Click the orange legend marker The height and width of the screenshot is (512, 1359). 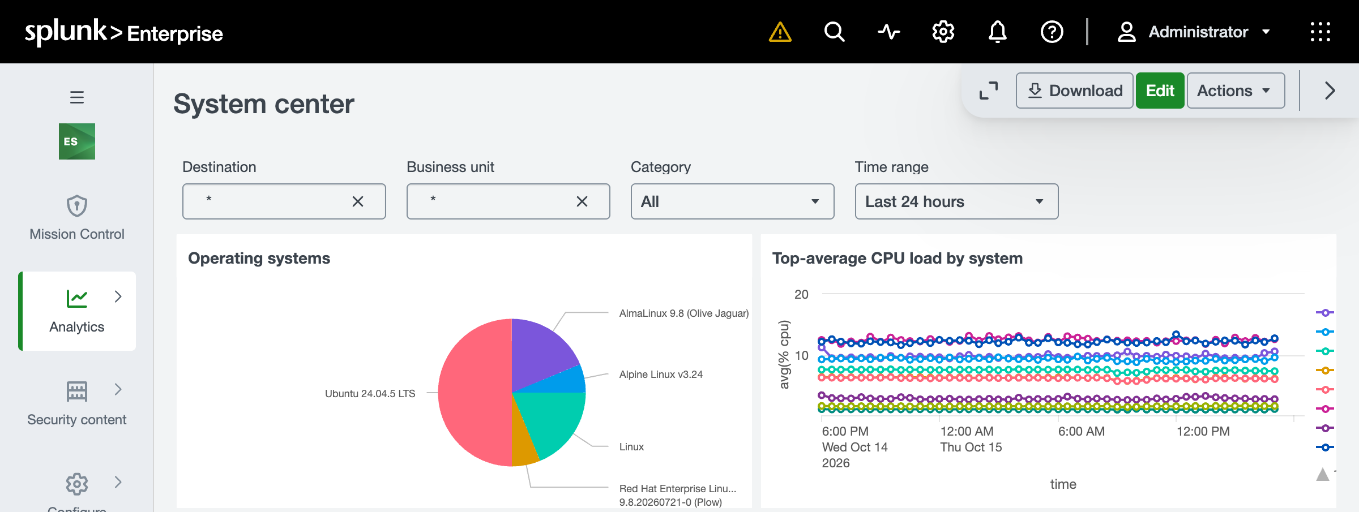coord(1325,371)
